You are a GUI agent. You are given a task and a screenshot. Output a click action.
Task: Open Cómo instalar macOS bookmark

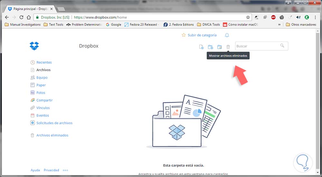(241, 24)
